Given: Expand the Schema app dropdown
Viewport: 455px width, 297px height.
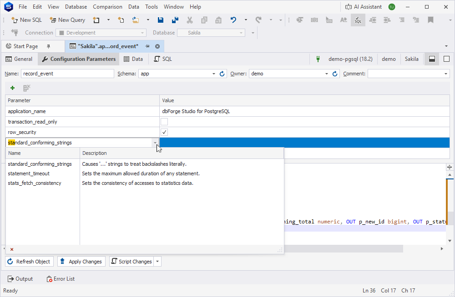Looking at the screenshot, I should 213,74.
